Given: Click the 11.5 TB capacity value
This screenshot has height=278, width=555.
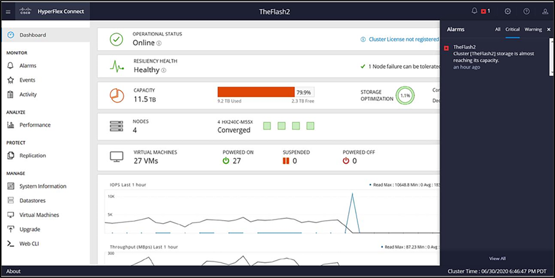Looking at the screenshot, I should coord(145,100).
